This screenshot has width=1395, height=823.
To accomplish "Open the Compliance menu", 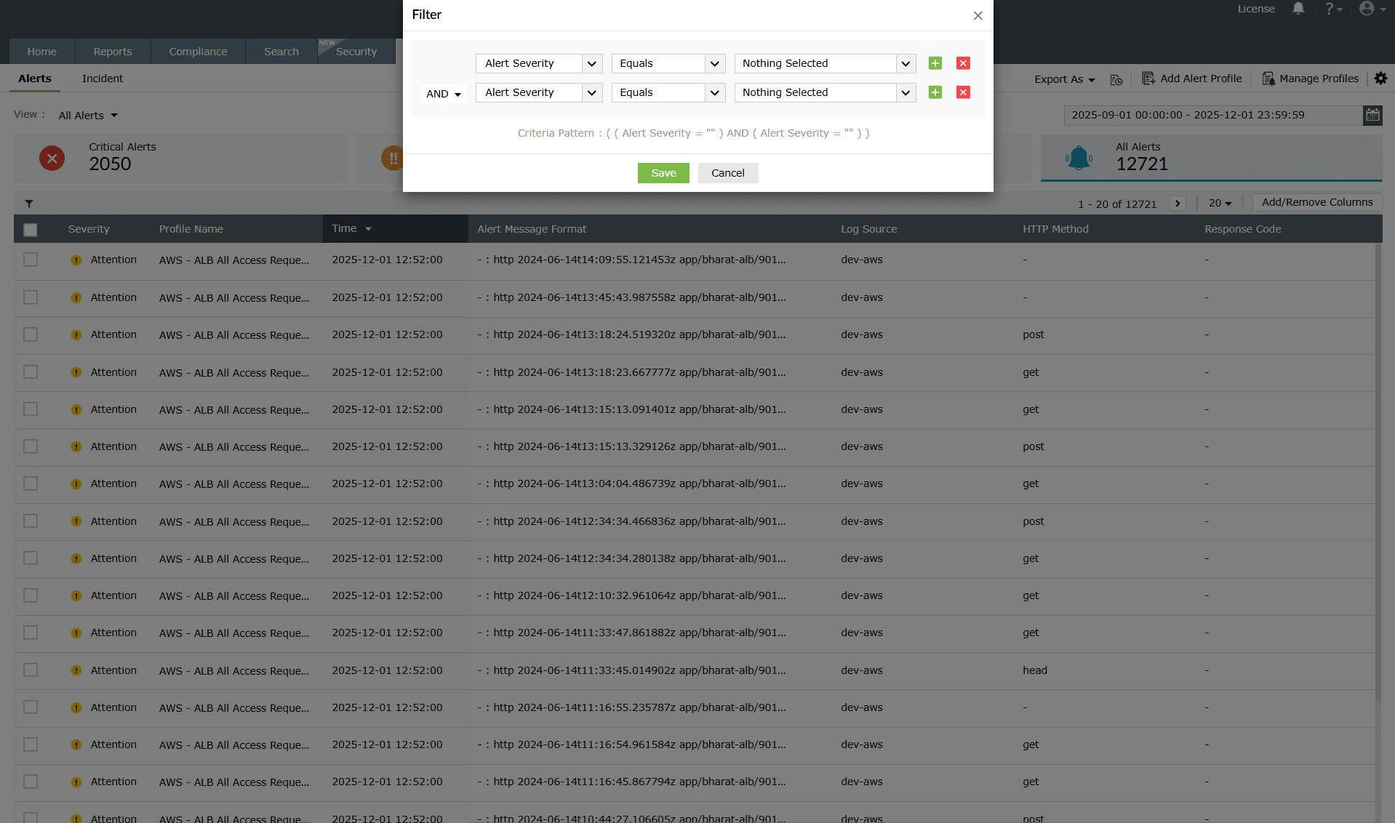I will [197, 51].
